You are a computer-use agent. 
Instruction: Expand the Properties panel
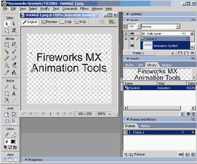tap(26, 160)
